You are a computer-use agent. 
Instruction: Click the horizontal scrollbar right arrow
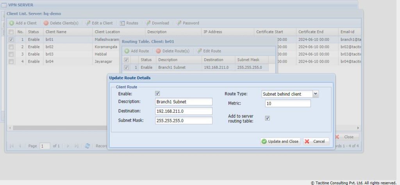pos(358,128)
